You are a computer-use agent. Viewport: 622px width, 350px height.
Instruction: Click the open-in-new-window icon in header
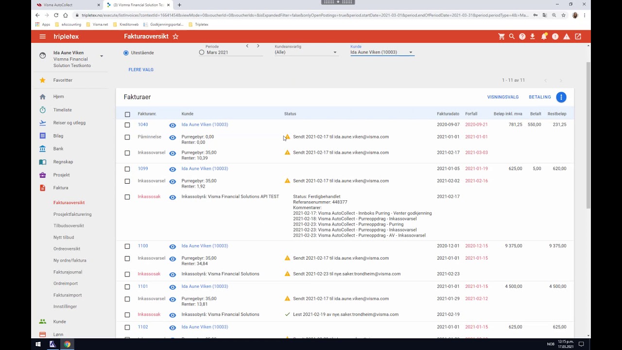point(578,36)
